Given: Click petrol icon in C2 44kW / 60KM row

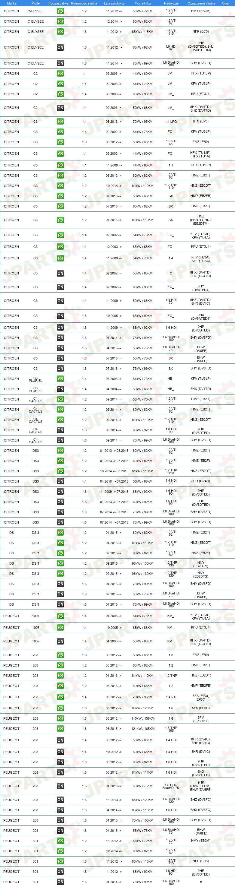Looking at the screenshot, I should (x=60, y=74).
